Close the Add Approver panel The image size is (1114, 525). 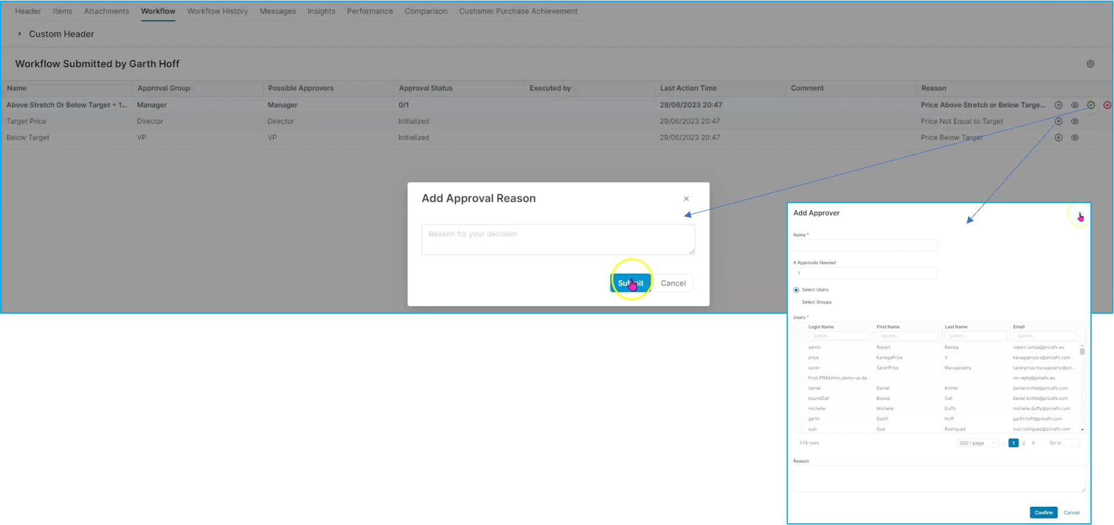tap(1080, 214)
